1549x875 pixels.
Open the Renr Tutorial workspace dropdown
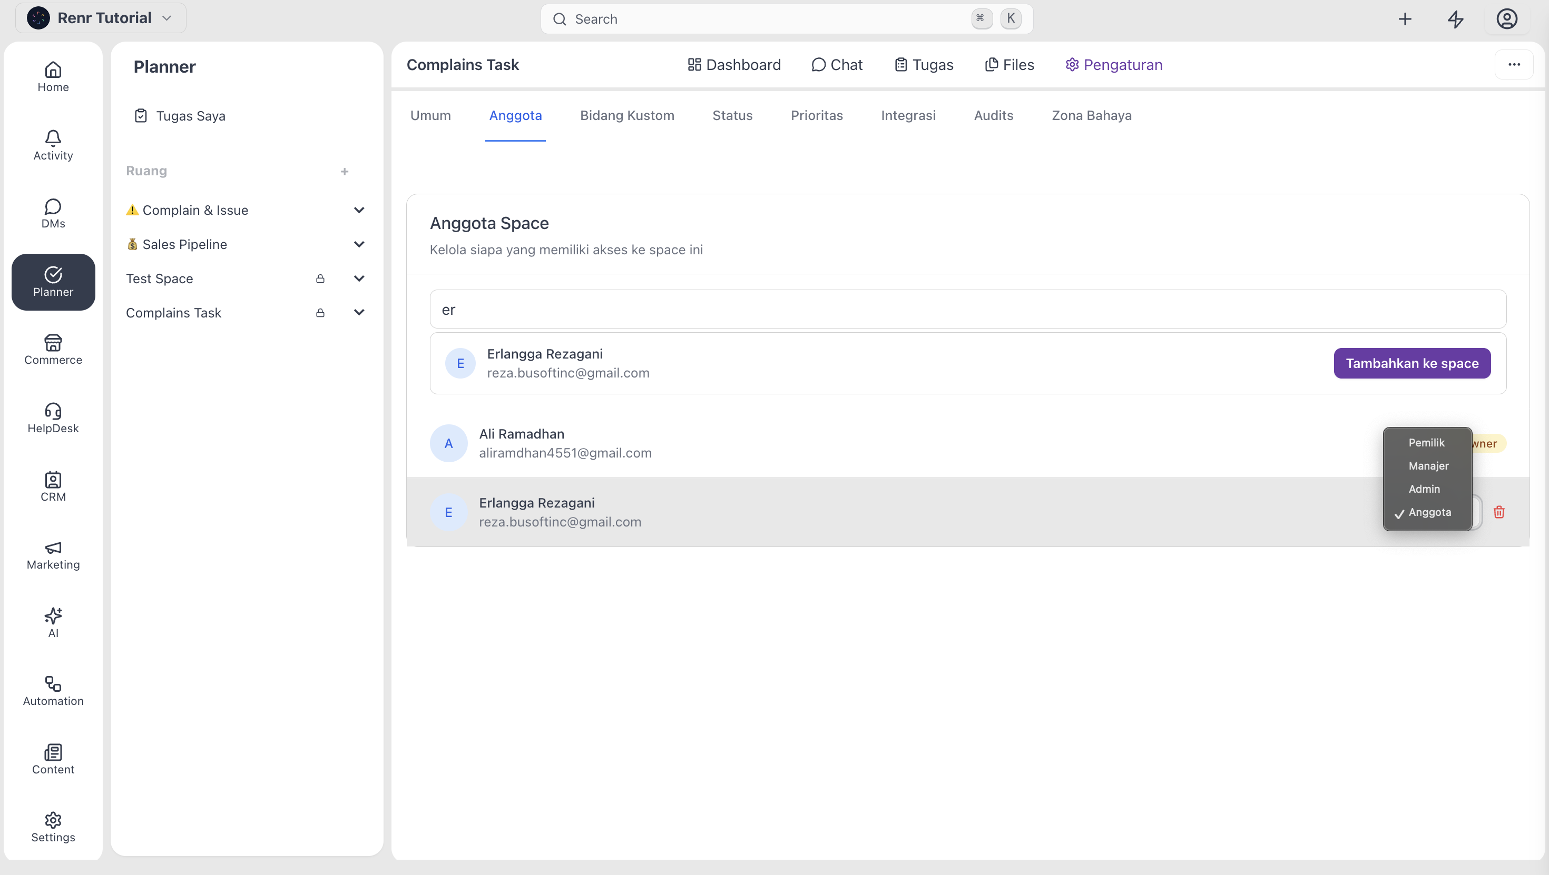(x=101, y=18)
